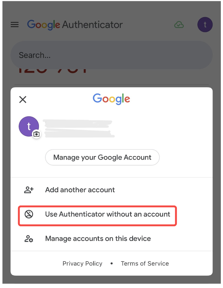Open the hamburger navigation menu
The width and height of the screenshot is (223, 288).
point(15,24)
